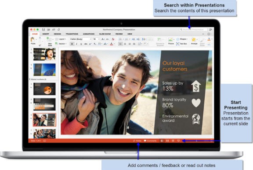253x170 pixels.
Task: Click the Arrange objects icon
Action: coord(194,39)
